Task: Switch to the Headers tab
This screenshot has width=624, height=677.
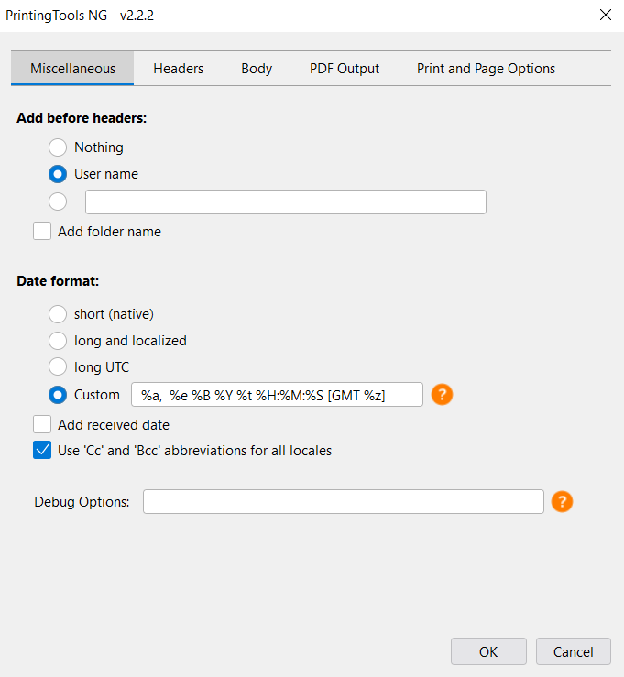Action: pyautogui.click(x=179, y=68)
